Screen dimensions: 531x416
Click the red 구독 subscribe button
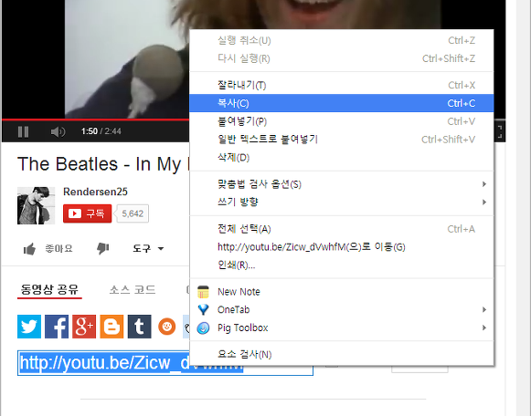point(88,213)
